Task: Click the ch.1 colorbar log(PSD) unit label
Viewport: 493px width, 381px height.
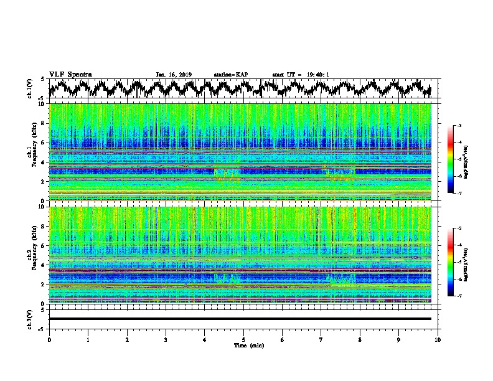Action: (x=466, y=162)
